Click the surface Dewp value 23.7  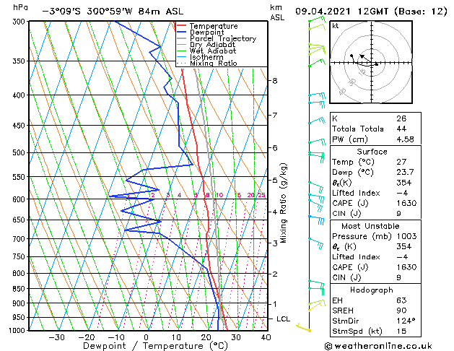tap(405, 173)
